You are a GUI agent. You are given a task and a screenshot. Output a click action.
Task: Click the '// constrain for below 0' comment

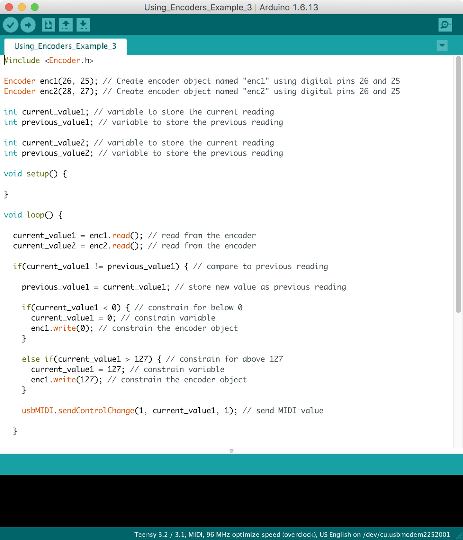click(189, 307)
